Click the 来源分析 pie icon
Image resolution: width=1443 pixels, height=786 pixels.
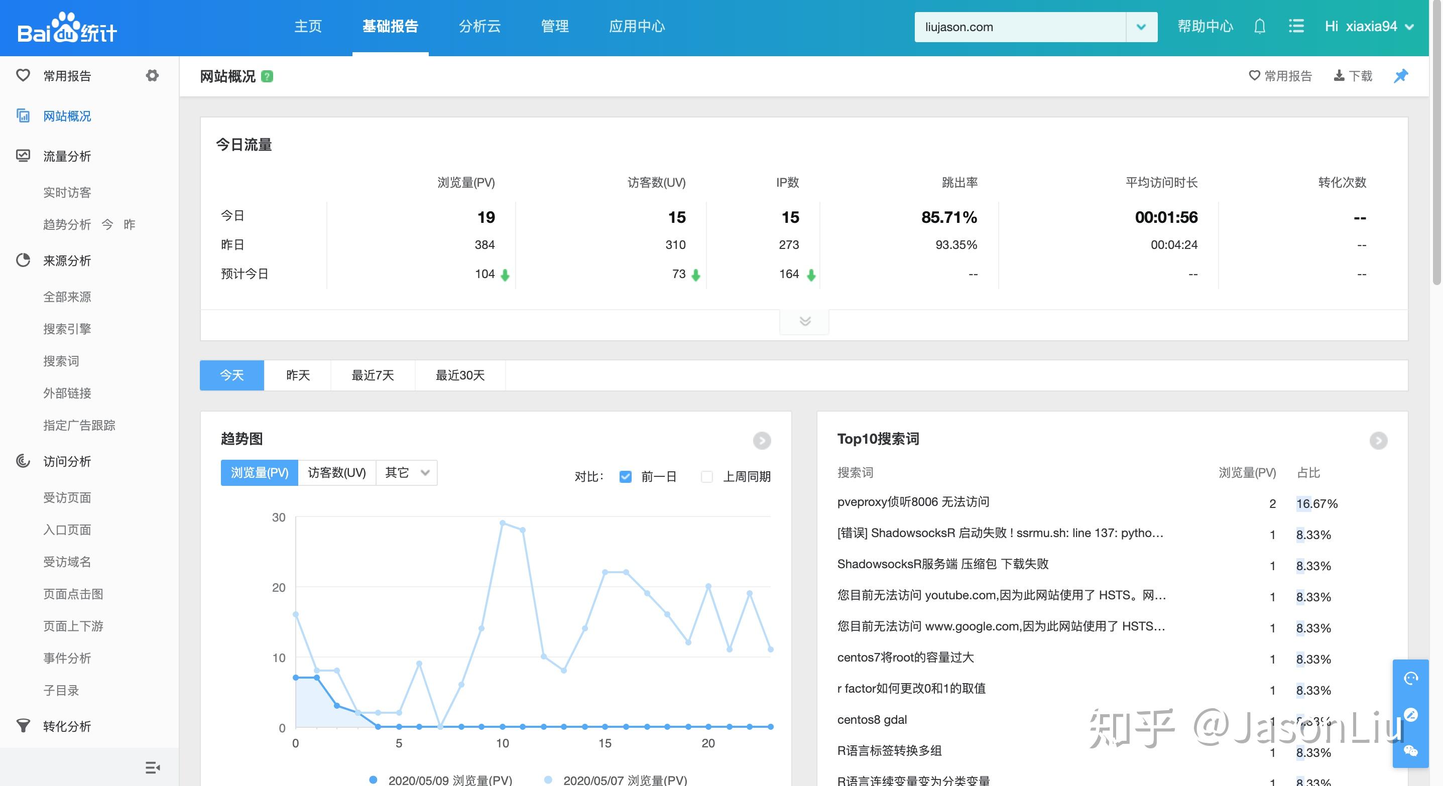tap(23, 260)
